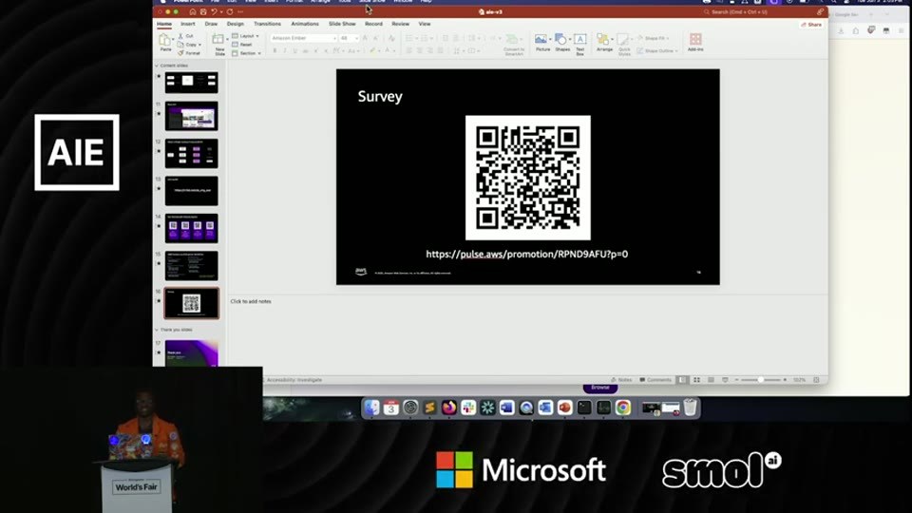The height and width of the screenshot is (513, 912).
Task: Click Accessibility: Investigate in status bar
Action: tap(293, 380)
